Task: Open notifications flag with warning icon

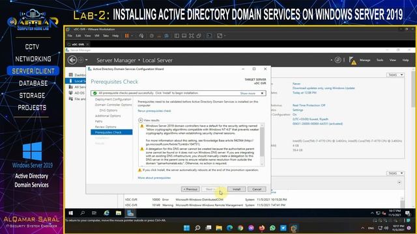Action: [352, 60]
